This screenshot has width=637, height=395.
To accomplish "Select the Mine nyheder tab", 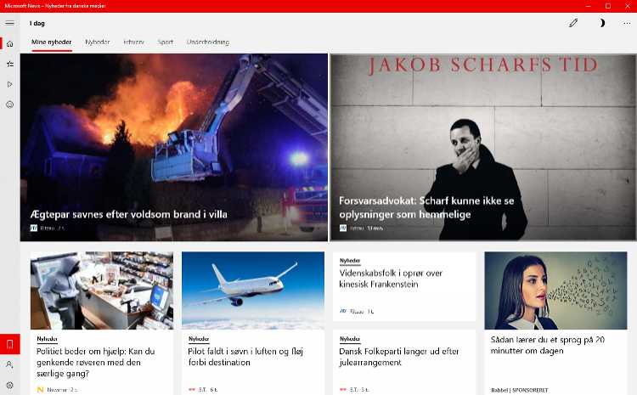I will (x=52, y=42).
